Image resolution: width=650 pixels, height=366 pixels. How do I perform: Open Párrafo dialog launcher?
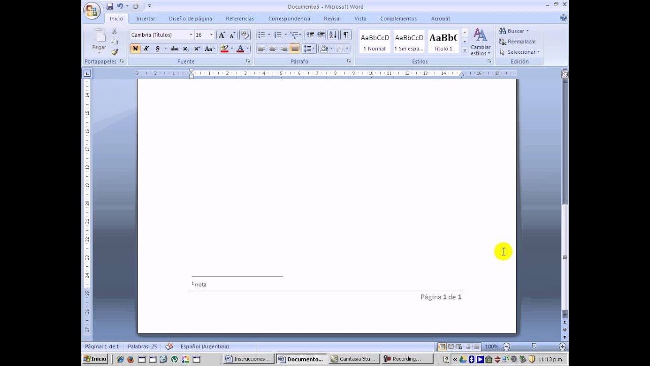349,62
